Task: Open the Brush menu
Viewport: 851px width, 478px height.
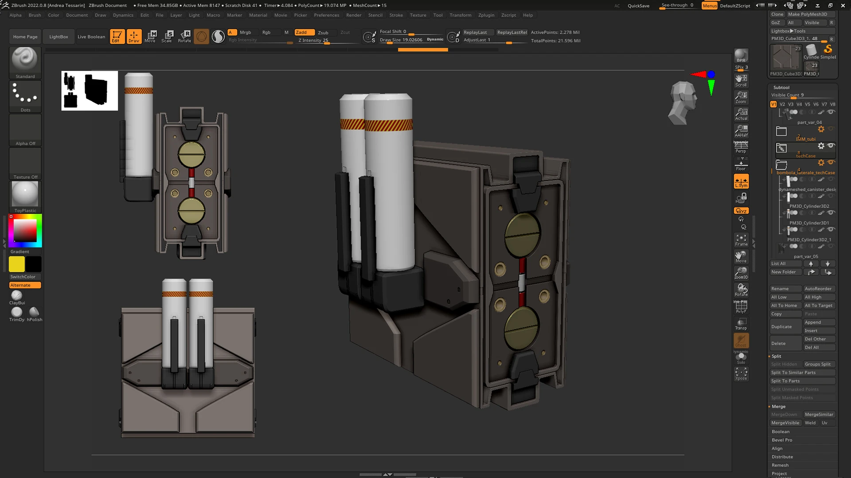Action: 35,15
